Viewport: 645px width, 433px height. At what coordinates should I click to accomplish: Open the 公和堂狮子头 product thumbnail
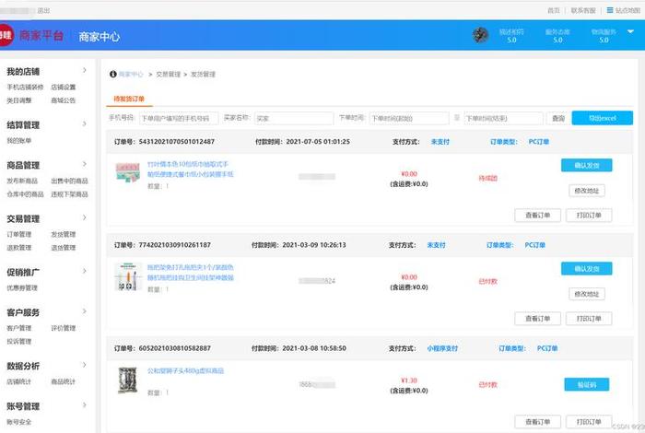[127, 380]
